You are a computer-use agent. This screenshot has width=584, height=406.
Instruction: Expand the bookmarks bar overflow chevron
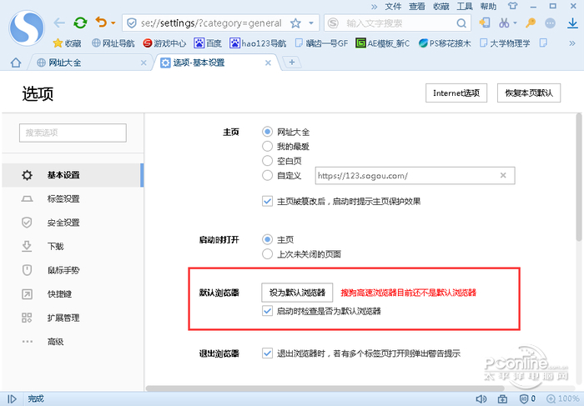pyautogui.click(x=572, y=43)
